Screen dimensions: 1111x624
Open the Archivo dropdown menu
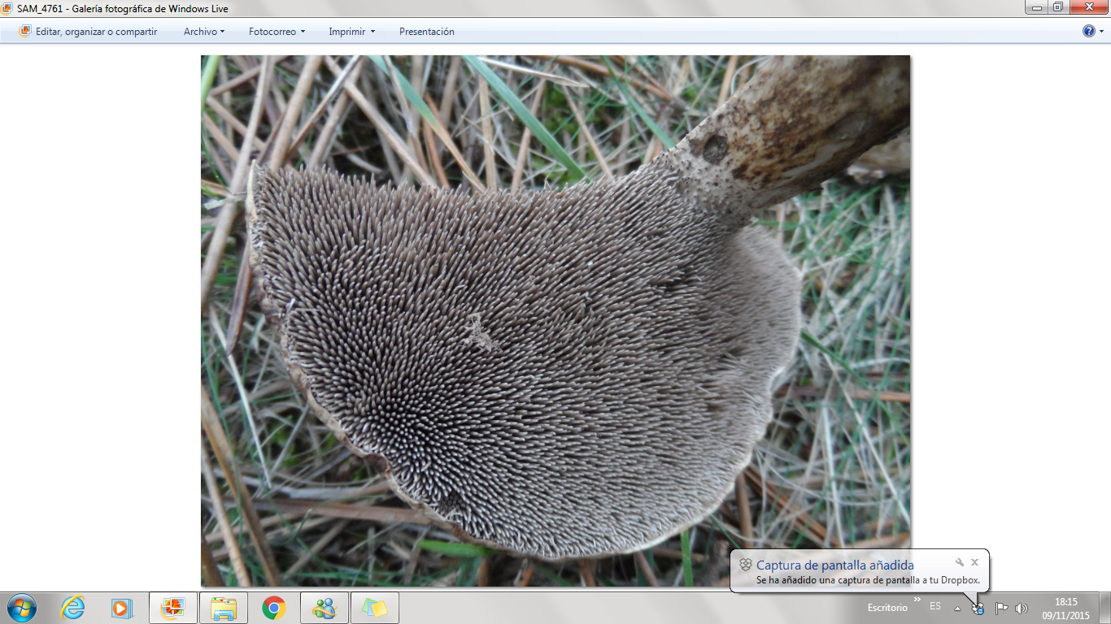(203, 32)
